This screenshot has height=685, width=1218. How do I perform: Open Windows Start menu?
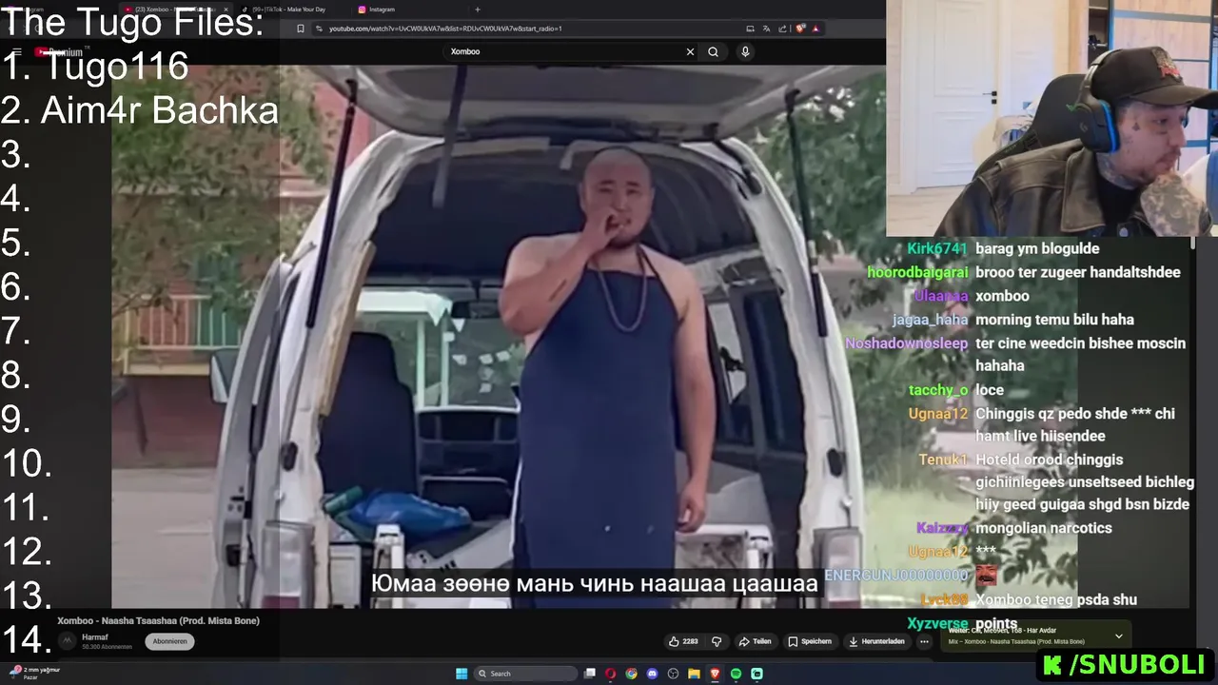(462, 674)
